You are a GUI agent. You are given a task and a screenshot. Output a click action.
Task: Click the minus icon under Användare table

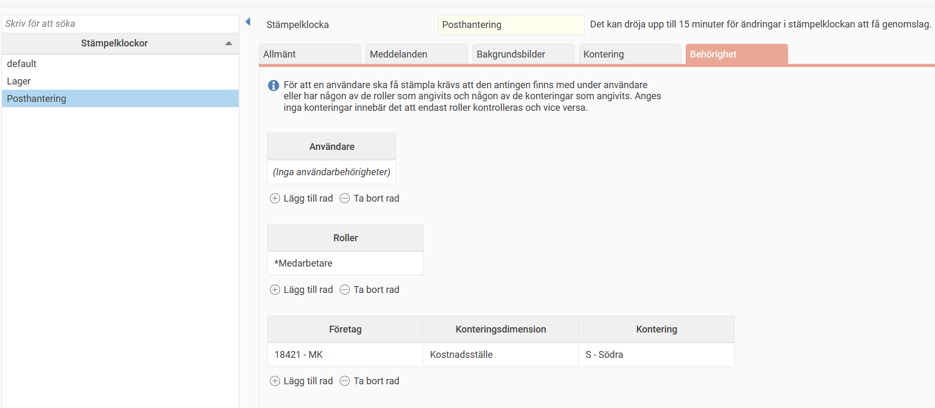[345, 198]
